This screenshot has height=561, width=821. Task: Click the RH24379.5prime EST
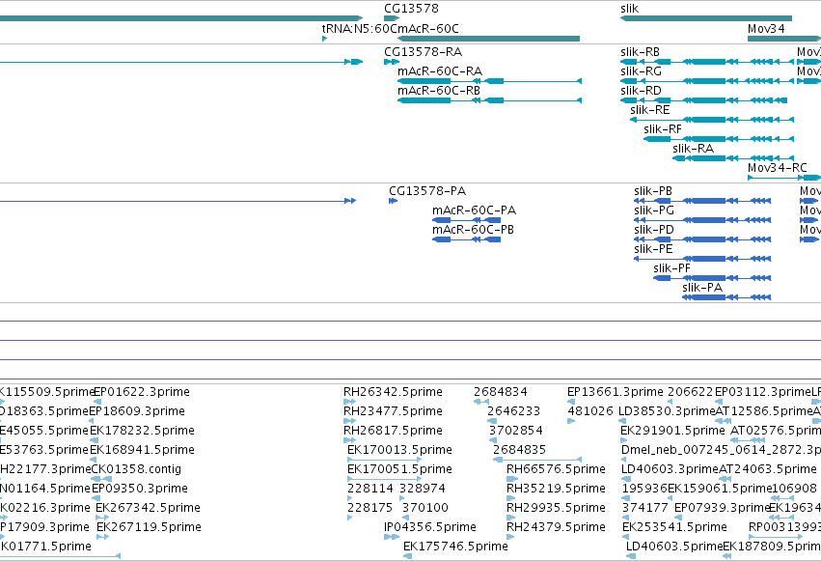tap(511, 538)
